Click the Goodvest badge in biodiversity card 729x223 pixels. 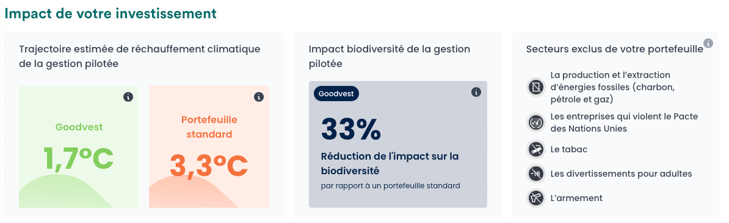(336, 94)
